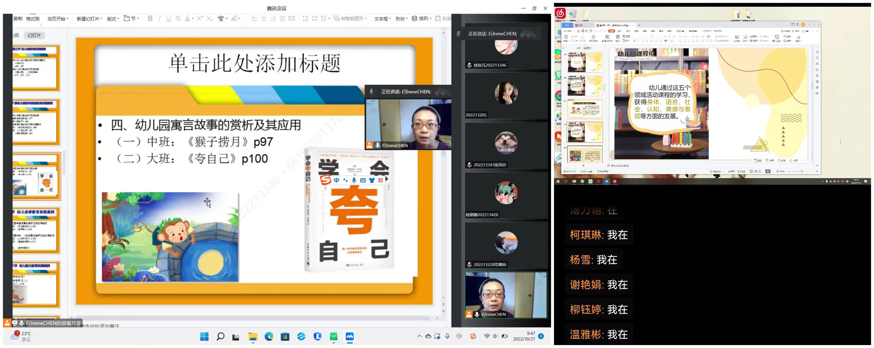
Task: Click NetEase Cloud Music desktop icon
Action: click(560, 13)
